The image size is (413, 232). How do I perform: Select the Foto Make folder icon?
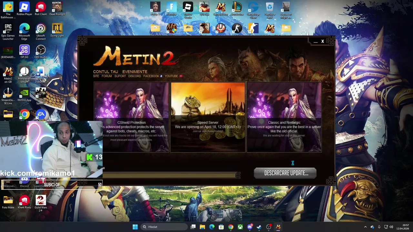click(8, 202)
